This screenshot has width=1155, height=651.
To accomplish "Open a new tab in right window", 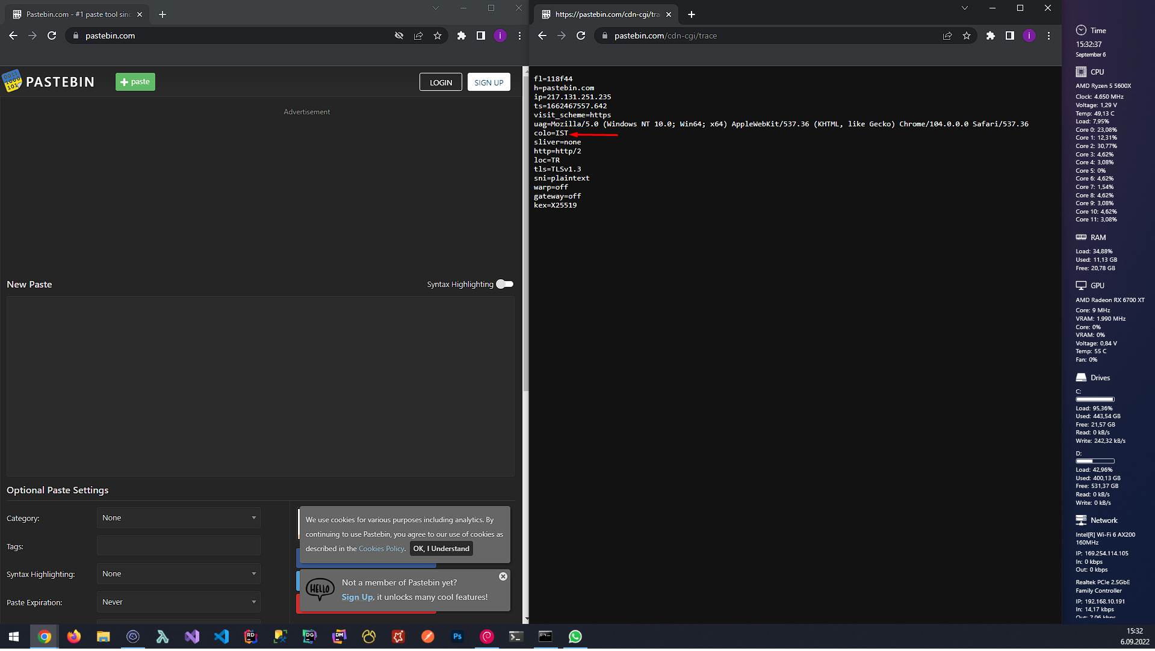I will pyautogui.click(x=692, y=14).
